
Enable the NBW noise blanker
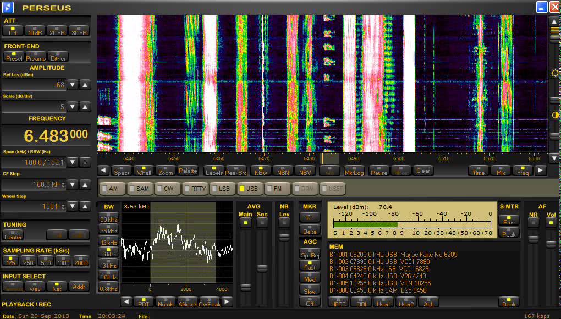(261, 170)
